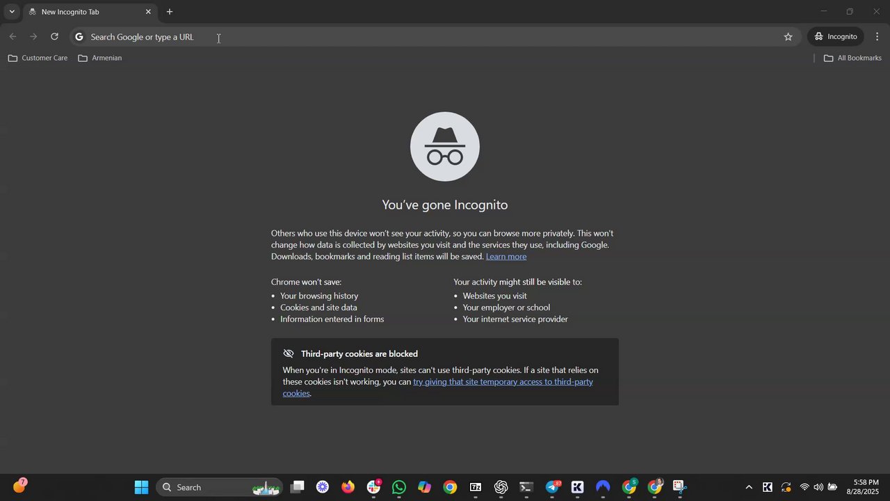Reload the page with the refresh icon
The image size is (890, 501).
pos(54,37)
